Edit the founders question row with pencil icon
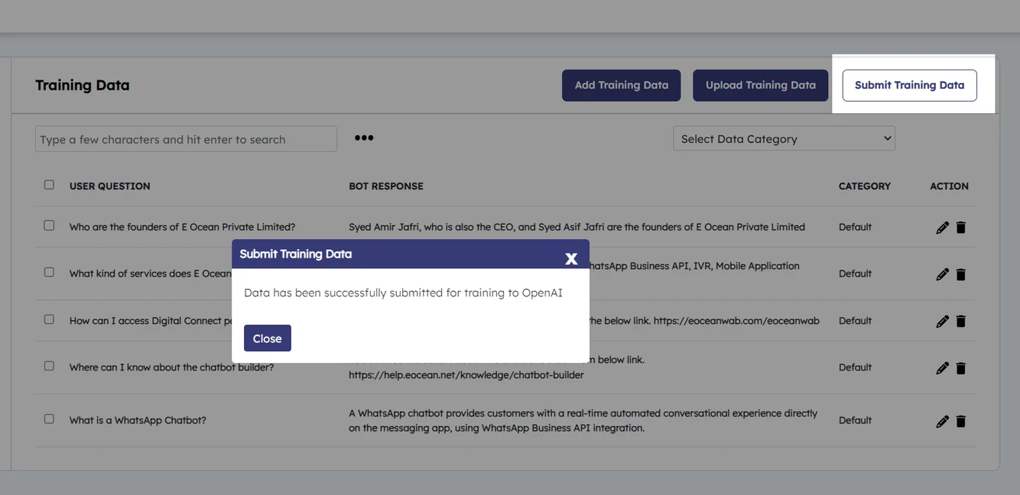This screenshot has height=495, width=1020. [x=942, y=228]
